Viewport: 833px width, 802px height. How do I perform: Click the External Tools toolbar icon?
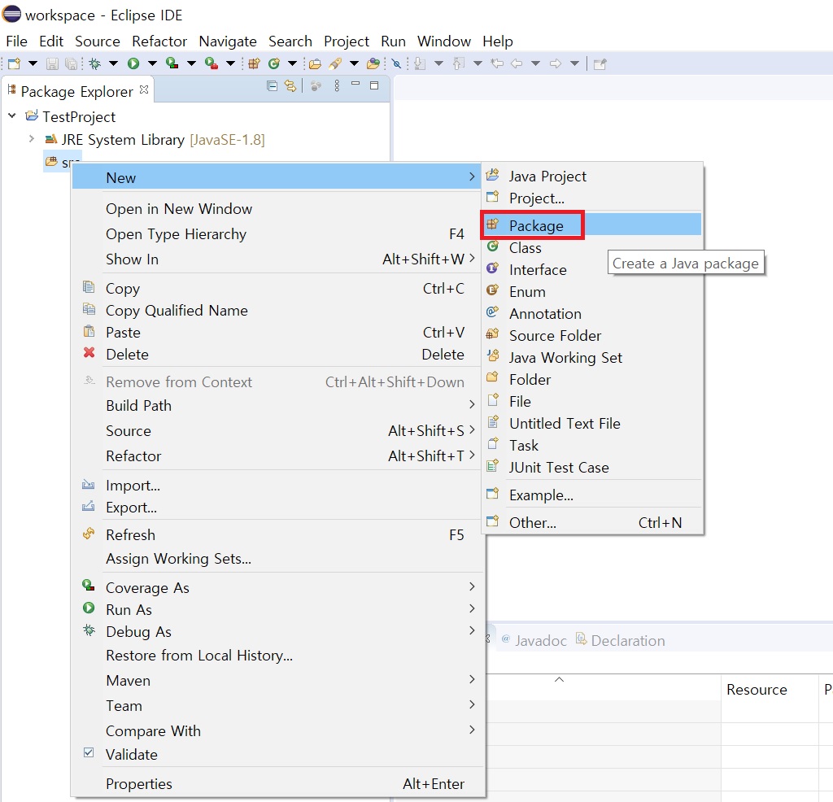pos(212,63)
